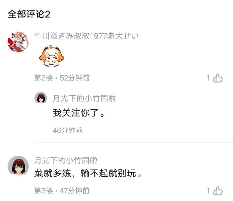The height and width of the screenshot is (201, 233).
Task: Click like count 1 on third floor
Action: coord(208,191)
